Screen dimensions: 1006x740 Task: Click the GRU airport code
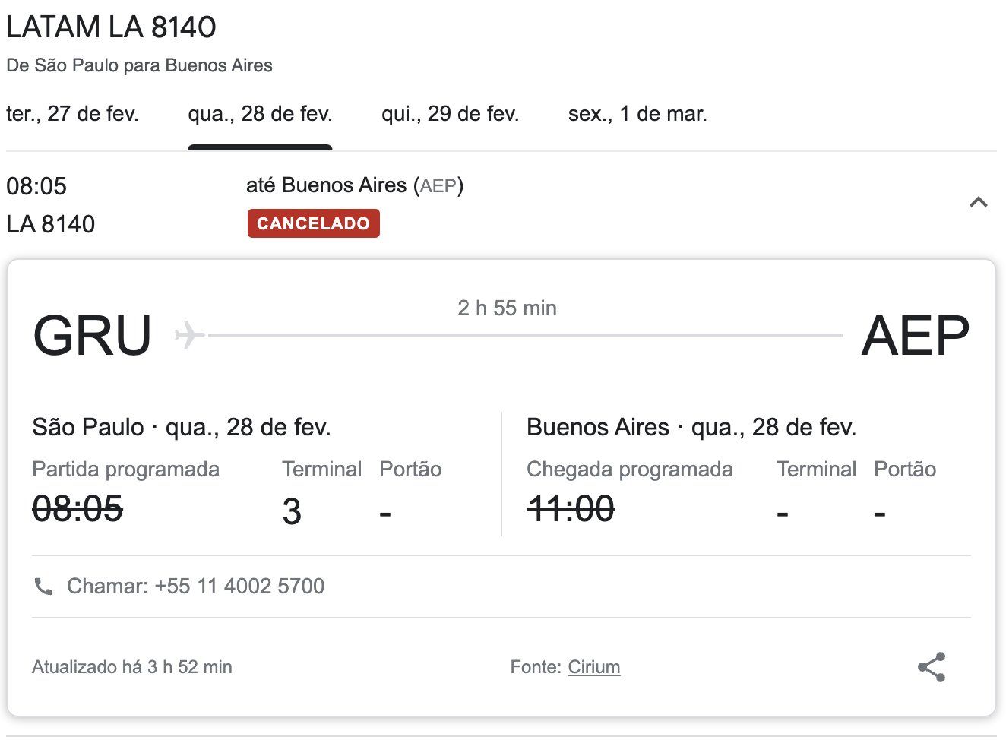(92, 335)
